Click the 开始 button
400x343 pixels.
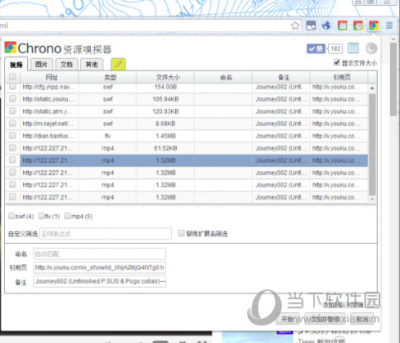(288, 319)
